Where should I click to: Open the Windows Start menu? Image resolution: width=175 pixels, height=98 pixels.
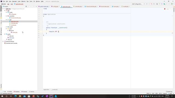[2, 96]
